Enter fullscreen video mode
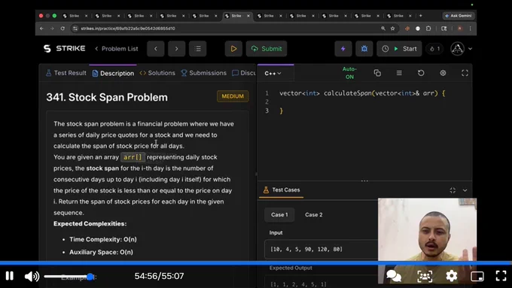Screen dimensions: 512x288 click(x=501, y=276)
